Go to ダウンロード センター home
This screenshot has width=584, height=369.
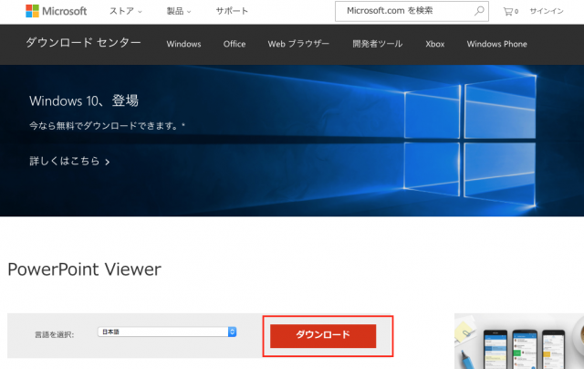click(x=83, y=44)
